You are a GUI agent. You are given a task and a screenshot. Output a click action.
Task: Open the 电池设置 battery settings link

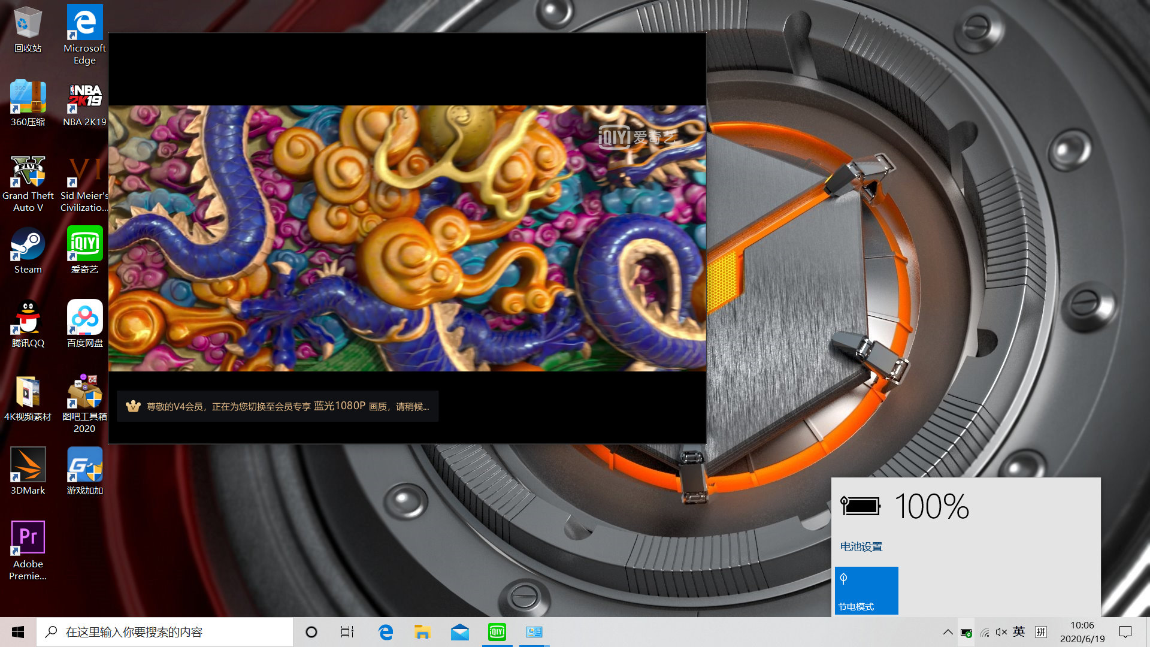(861, 546)
